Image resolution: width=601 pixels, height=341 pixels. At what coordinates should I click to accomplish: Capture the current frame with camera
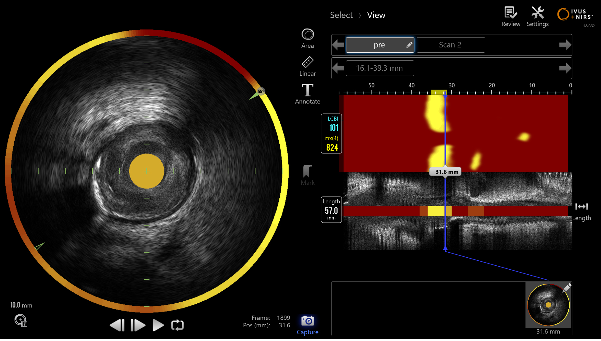(x=307, y=321)
